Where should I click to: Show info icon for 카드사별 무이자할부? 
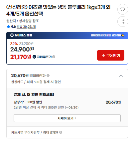pyautogui.click(x=61, y=132)
